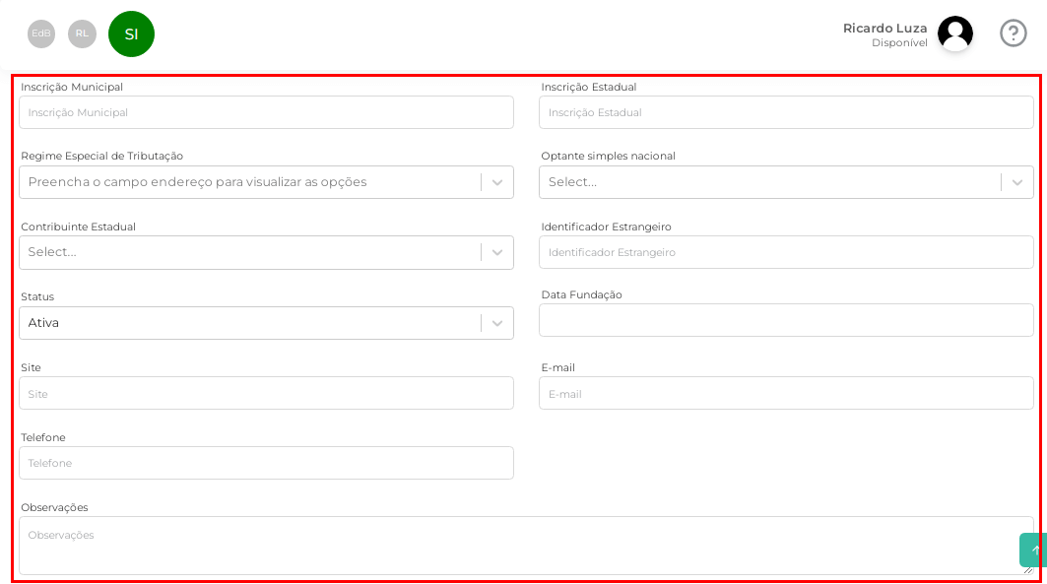Click the green scroll-to-top arrow button
Viewport: 1047px width, 584px height.
pyautogui.click(x=1033, y=550)
